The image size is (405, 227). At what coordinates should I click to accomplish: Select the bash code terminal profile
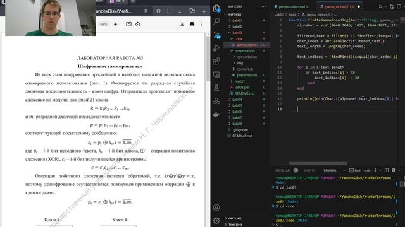click(360, 170)
